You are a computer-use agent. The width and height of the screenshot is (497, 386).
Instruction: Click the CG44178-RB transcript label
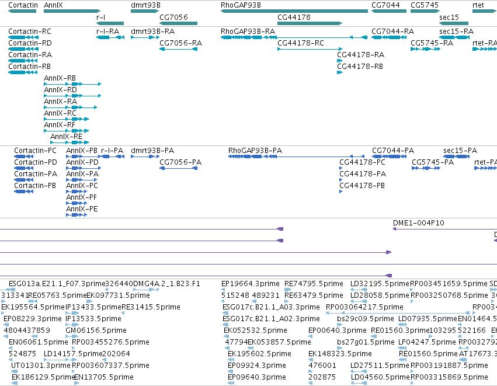[x=360, y=67]
